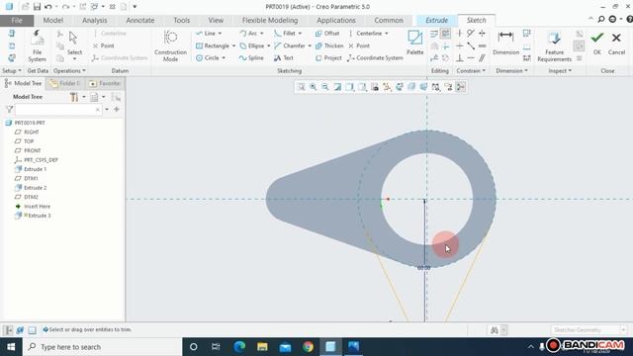Open the File menu
The height and width of the screenshot is (356, 633).
pos(17,20)
